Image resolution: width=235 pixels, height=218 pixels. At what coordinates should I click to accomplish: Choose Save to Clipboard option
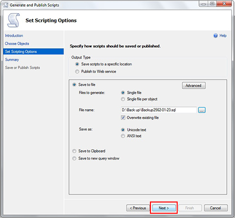74,151
